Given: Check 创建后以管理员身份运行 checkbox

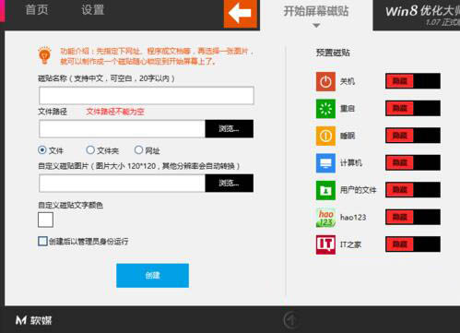Looking at the screenshot, I should coord(42,241).
